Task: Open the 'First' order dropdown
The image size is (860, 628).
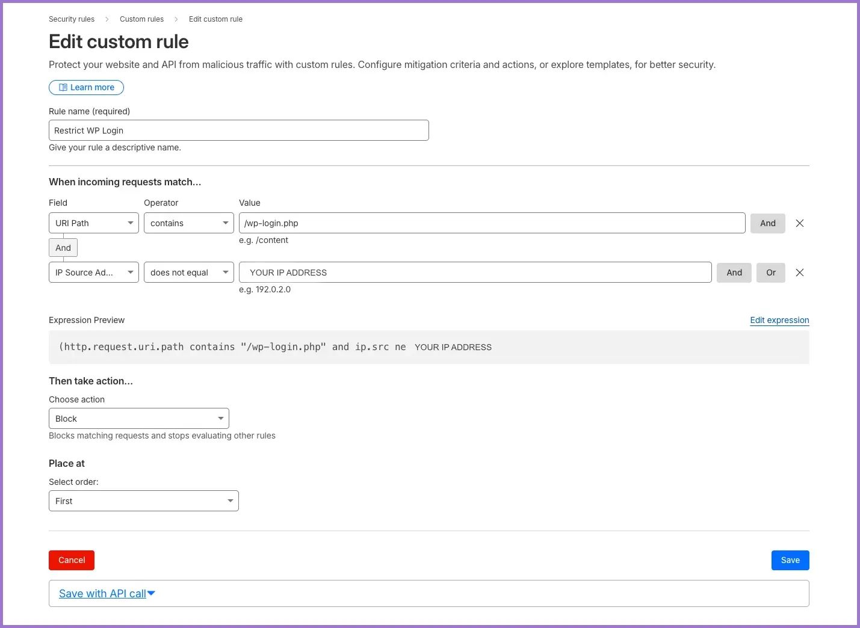Action: [143, 501]
